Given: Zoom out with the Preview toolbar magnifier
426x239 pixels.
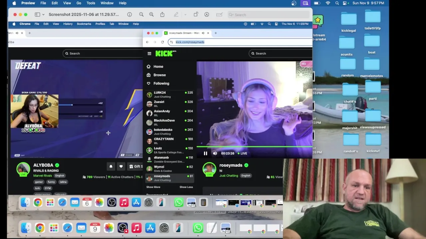Looking at the screenshot, I should click(141, 15).
